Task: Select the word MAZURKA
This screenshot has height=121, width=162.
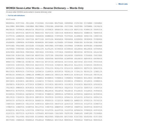Action: tap(49, 117)
